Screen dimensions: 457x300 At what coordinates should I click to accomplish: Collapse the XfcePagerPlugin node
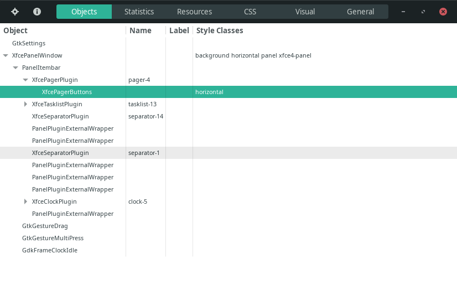pos(25,80)
